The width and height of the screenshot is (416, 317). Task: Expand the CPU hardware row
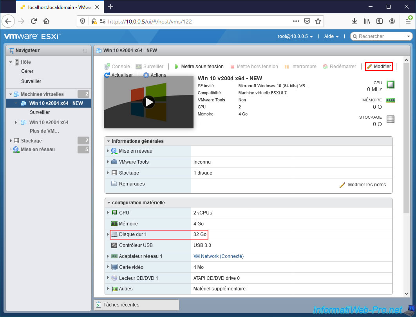pos(108,213)
